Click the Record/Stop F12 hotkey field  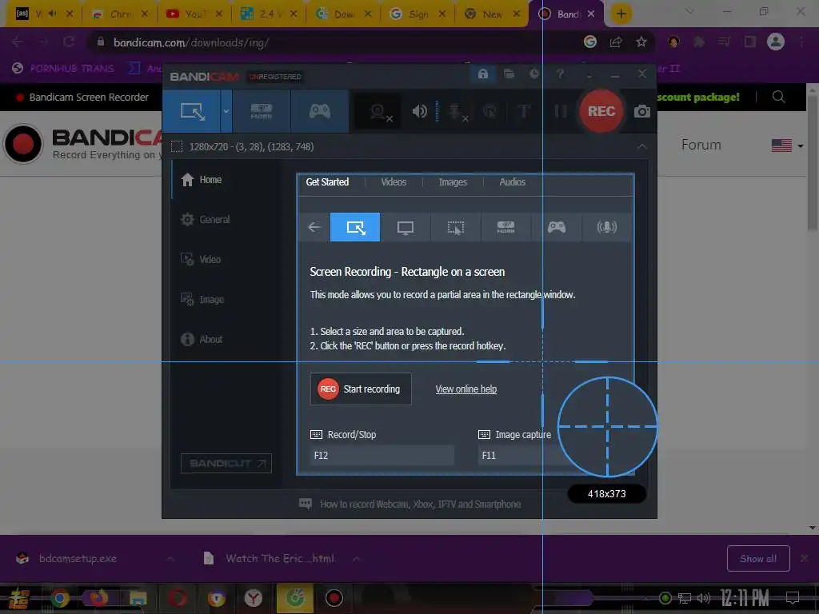(382, 455)
